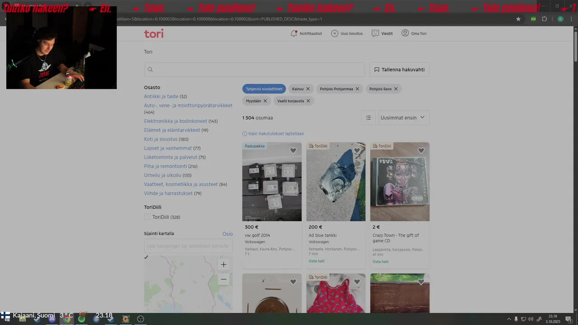Open Uusimmat ensin sort dropdown
The image size is (578, 325).
(404, 118)
